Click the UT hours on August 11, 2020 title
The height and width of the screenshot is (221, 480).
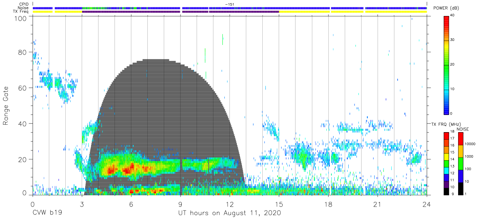tap(229, 213)
